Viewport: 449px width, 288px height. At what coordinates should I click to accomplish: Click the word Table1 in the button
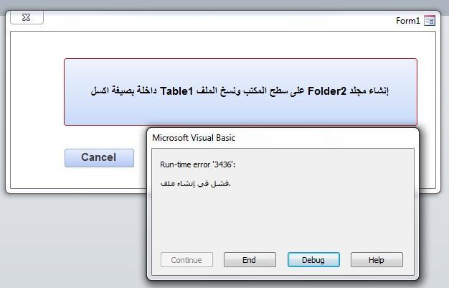click(176, 91)
